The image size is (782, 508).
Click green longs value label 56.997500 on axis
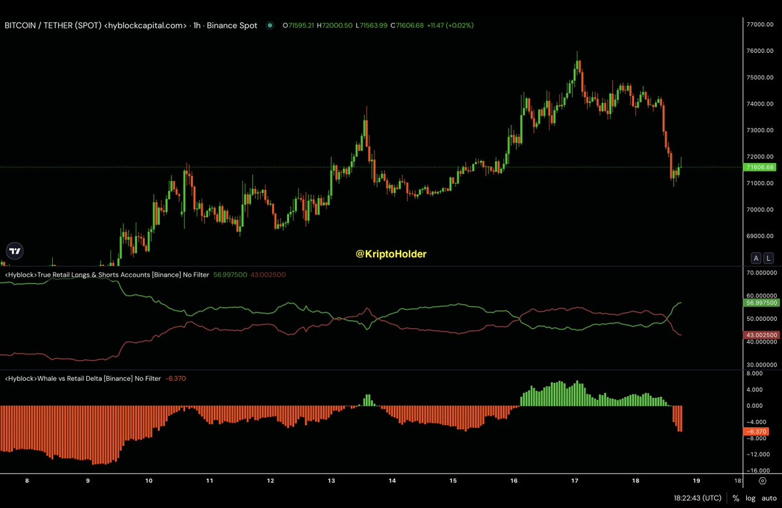tap(761, 303)
